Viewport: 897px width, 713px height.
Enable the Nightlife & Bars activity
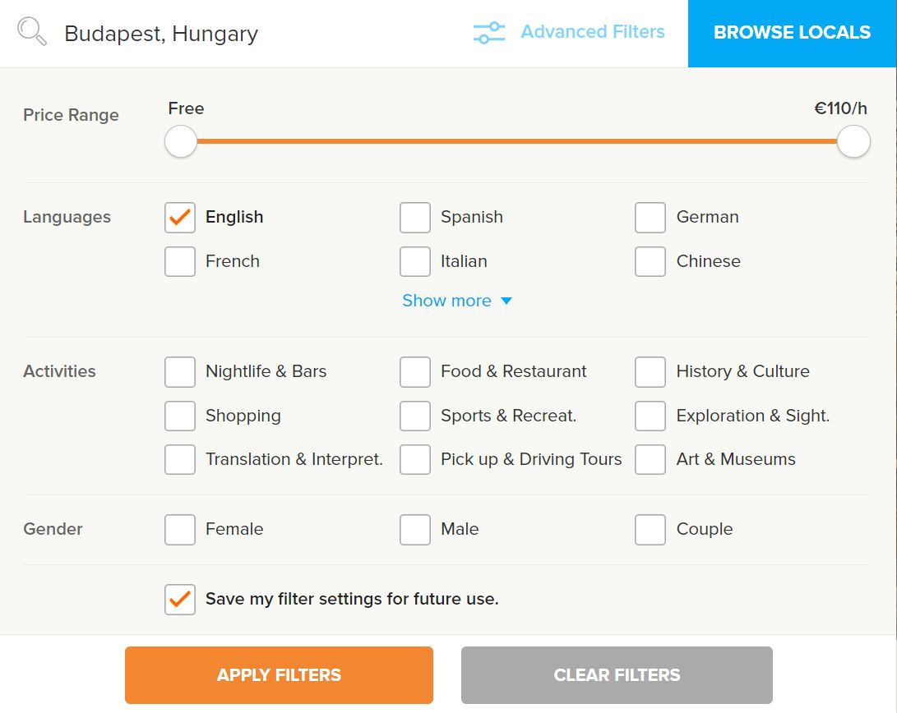tap(179, 371)
